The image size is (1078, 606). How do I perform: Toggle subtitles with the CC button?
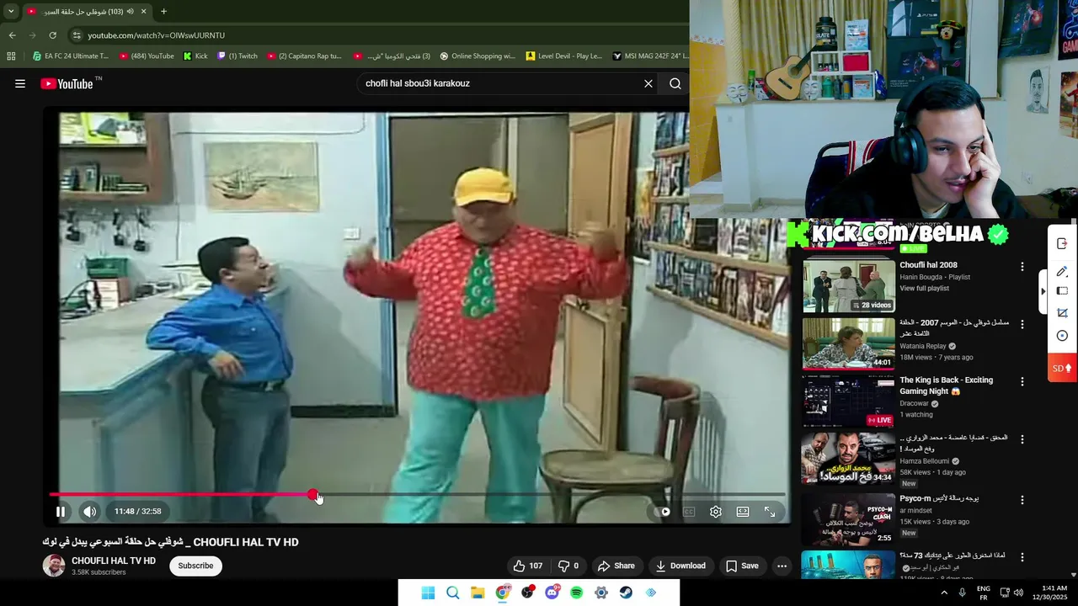pyautogui.click(x=689, y=511)
